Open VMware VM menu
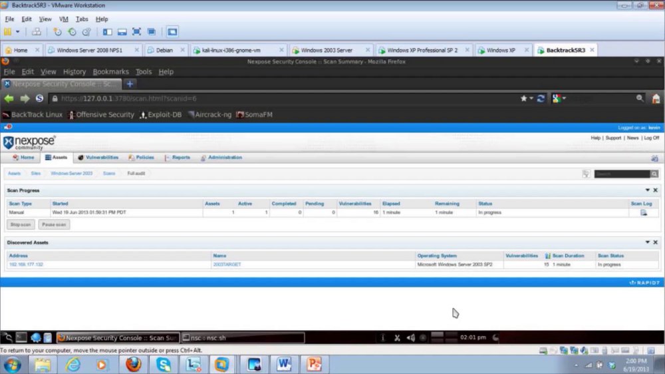 (x=64, y=19)
